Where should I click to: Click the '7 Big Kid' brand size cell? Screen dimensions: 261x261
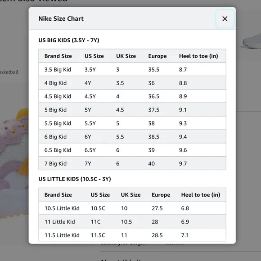click(x=55, y=163)
